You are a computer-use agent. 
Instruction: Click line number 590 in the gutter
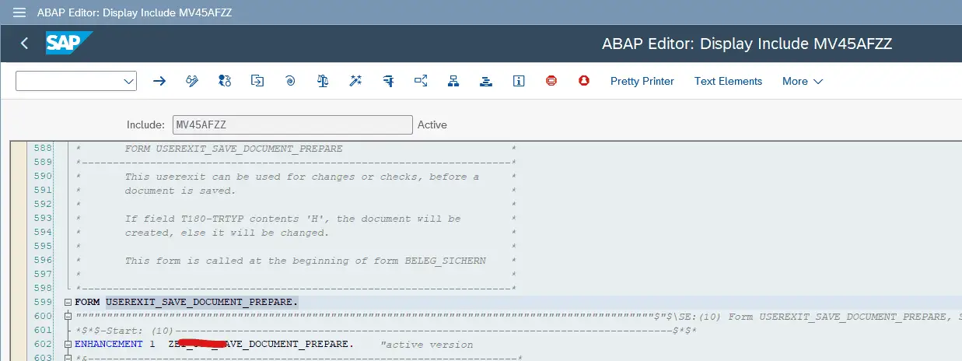pos(42,177)
